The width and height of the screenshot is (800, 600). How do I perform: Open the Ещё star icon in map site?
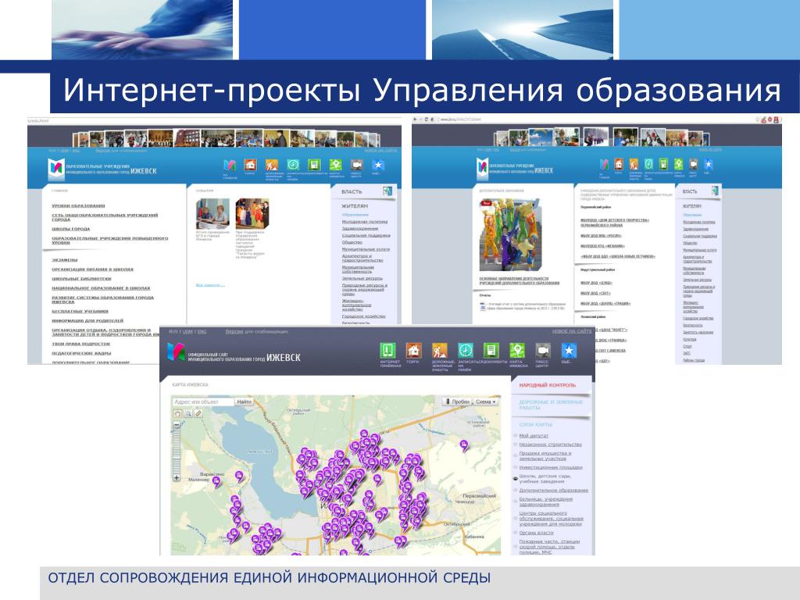tap(569, 351)
